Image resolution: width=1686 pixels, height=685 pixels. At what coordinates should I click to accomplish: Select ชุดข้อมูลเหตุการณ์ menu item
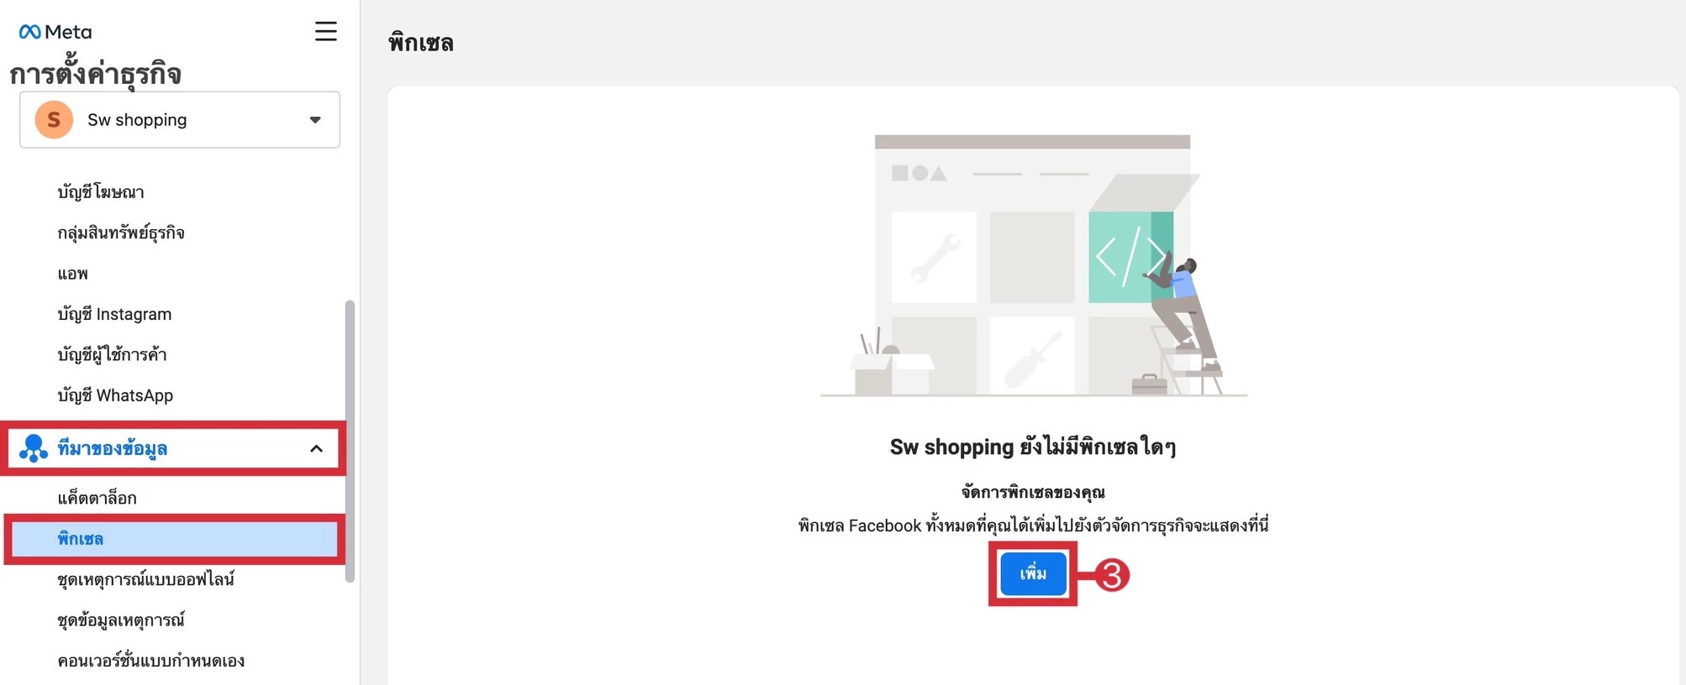[x=121, y=620]
